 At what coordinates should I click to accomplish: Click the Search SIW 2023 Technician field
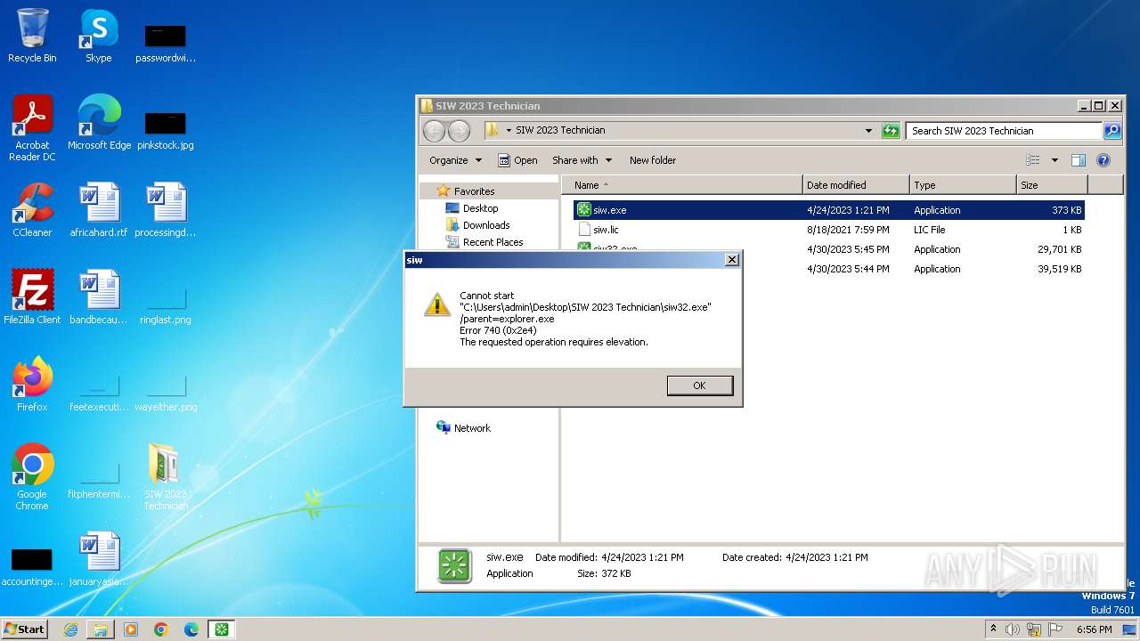(1005, 131)
